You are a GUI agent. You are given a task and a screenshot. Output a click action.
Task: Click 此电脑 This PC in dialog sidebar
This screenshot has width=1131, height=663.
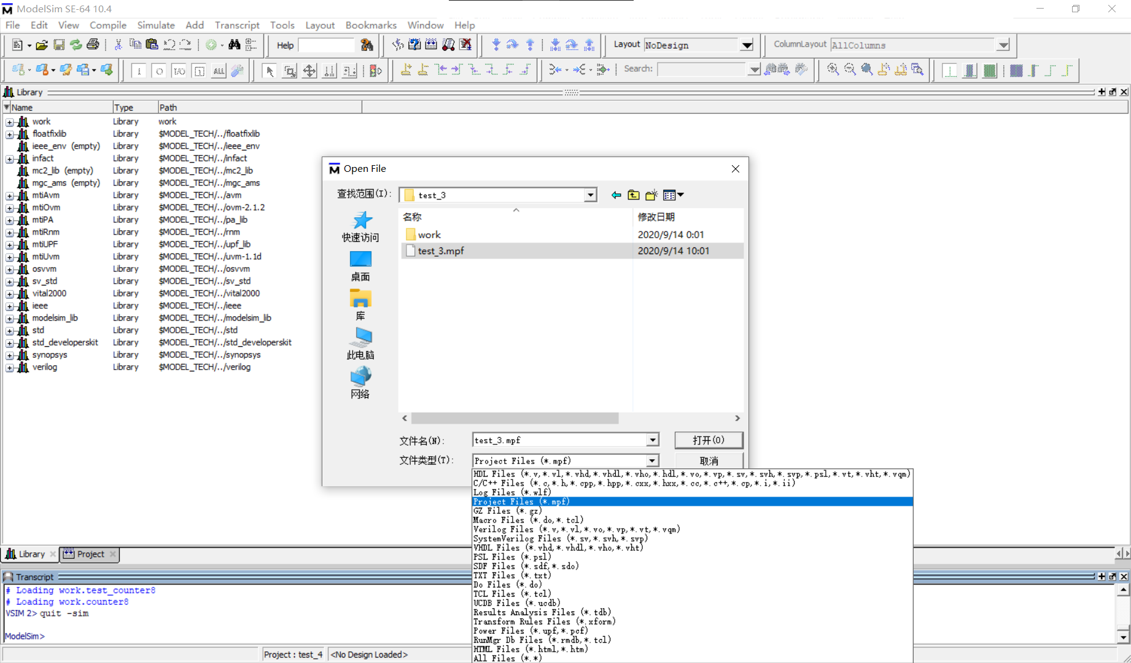tap(360, 344)
